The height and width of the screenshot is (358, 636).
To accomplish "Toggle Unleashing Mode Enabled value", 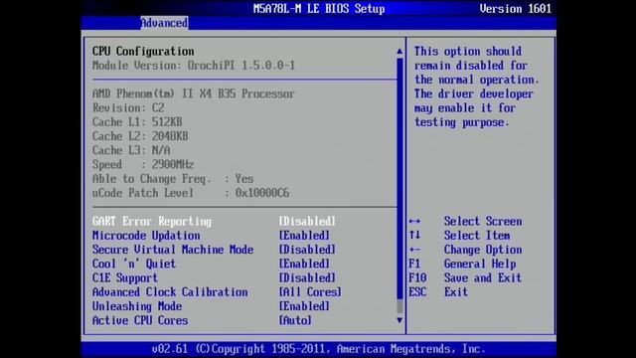I will coord(304,306).
